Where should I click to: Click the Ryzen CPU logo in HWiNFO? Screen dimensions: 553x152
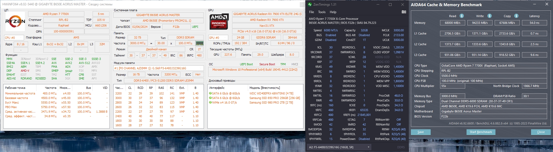click(15, 21)
